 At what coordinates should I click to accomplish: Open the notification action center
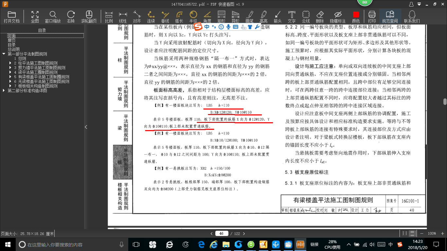tap(436, 244)
